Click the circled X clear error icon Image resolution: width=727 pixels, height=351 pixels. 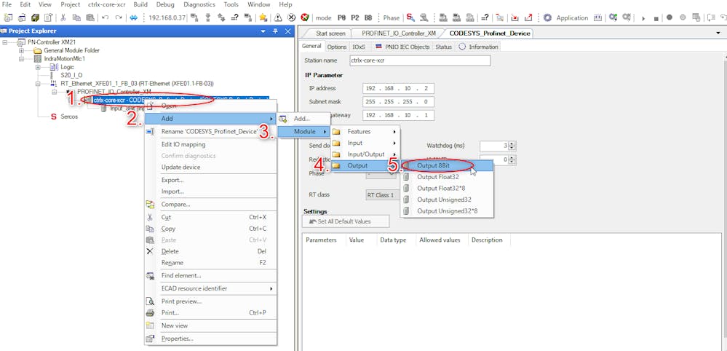(291, 17)
